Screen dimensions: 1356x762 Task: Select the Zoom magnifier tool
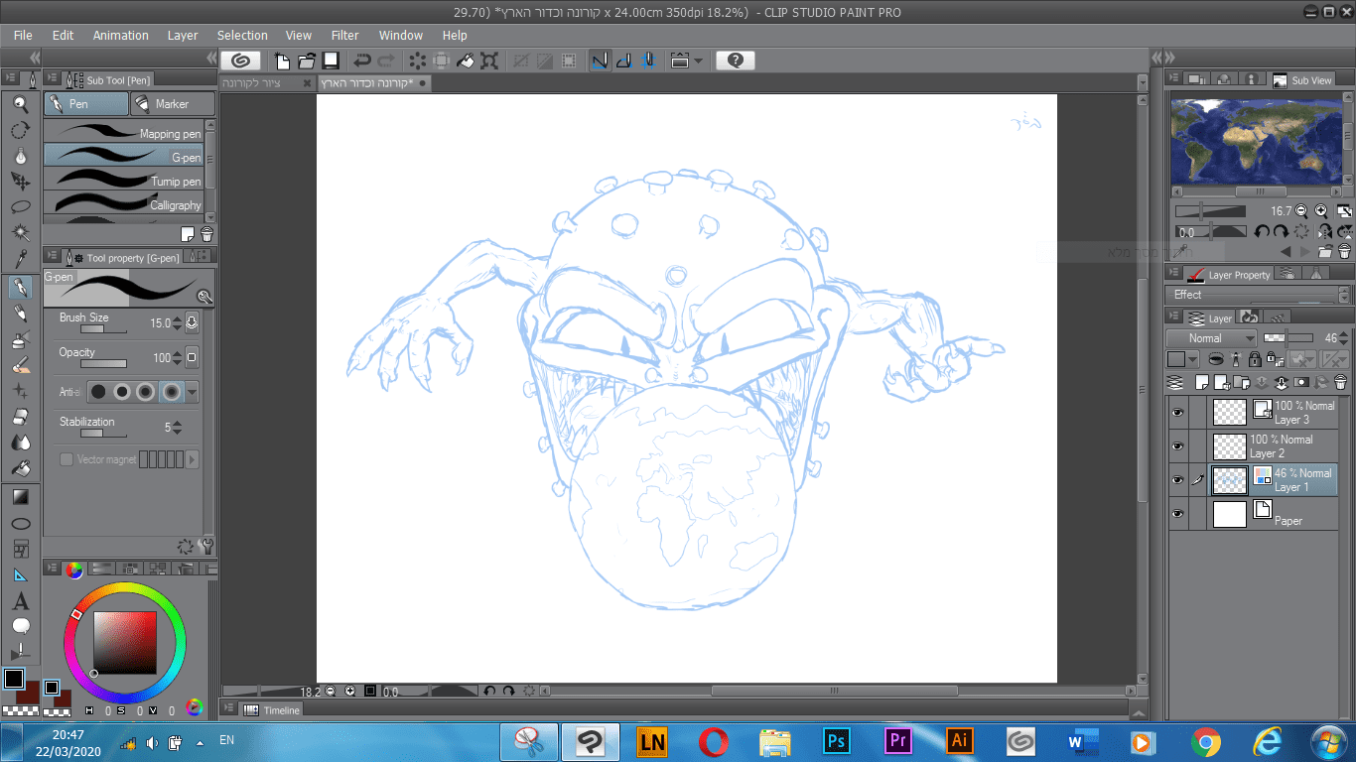(x=20, y=104)
